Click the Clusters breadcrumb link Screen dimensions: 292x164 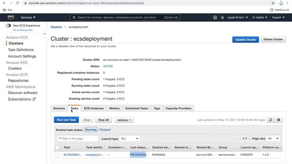(x=56, y=27)
